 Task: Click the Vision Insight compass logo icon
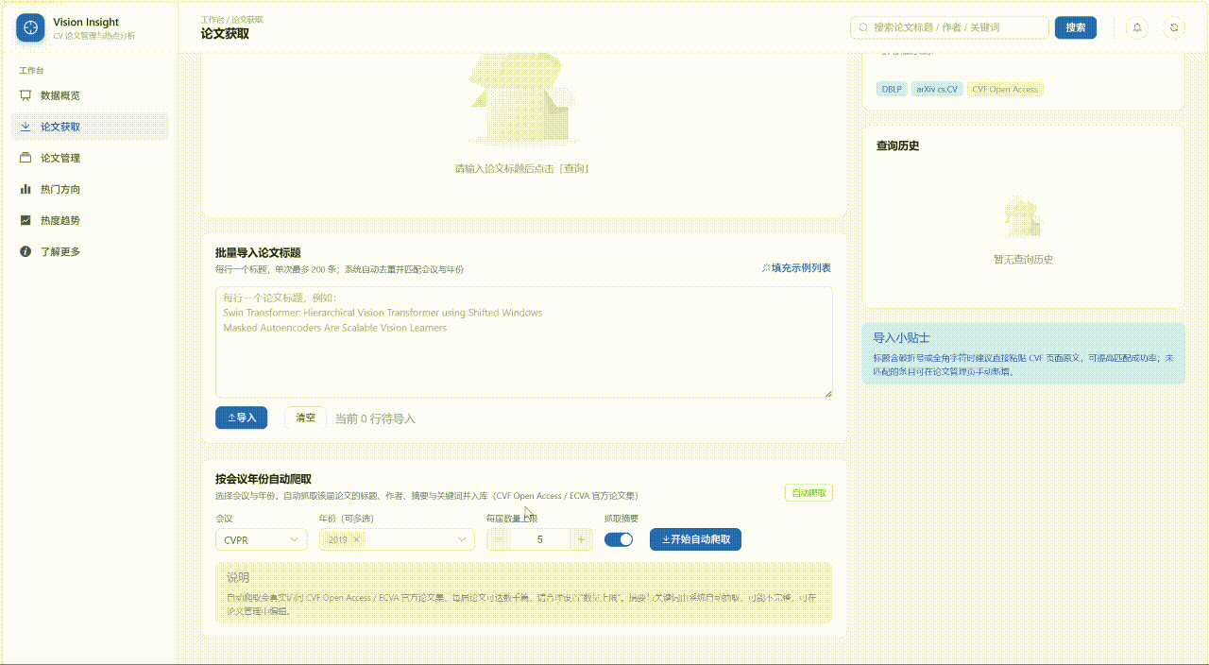pyautogui.click(x=30, y=27)
